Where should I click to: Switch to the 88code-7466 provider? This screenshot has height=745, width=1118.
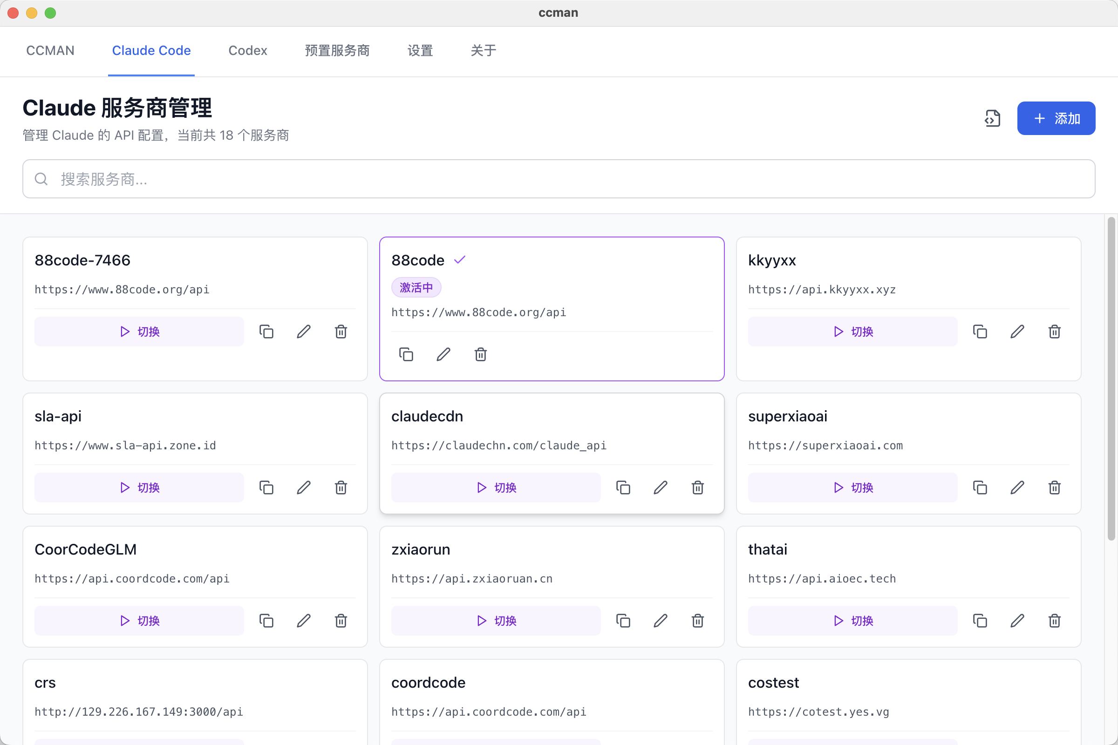139,332
